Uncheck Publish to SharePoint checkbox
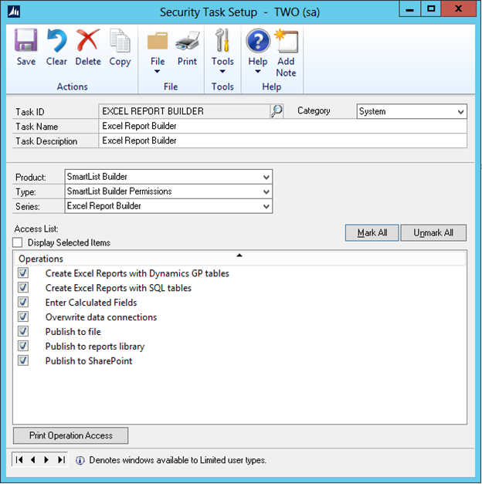 23,360
